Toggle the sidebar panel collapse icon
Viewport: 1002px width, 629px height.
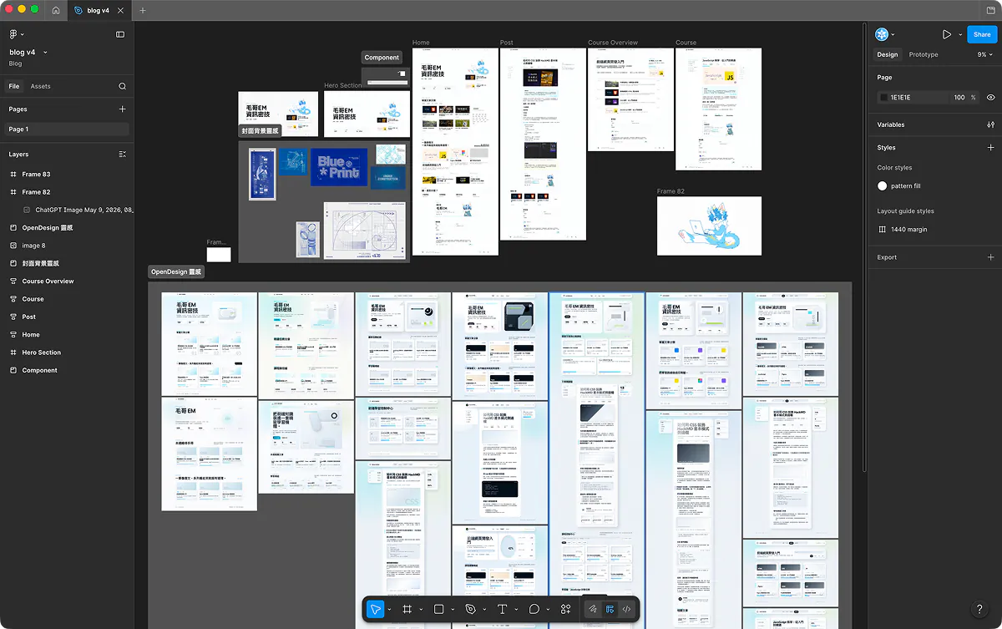[x=120, y=34]
